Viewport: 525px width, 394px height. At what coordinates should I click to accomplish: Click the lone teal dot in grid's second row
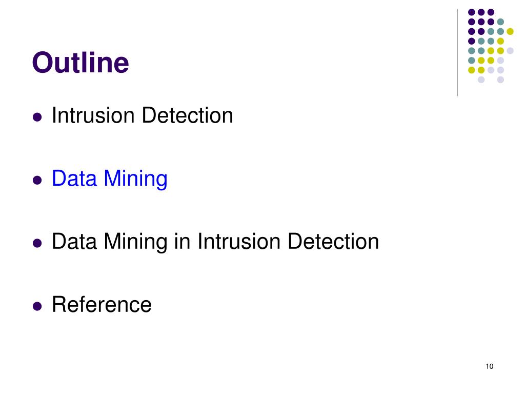[500, 22]
